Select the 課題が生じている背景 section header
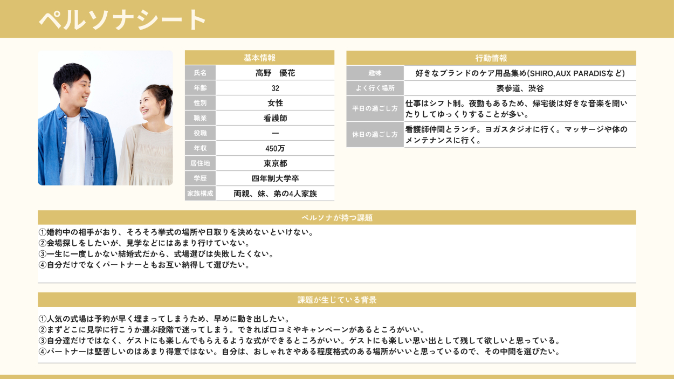 pyautogui.click(x=336, y=300)
